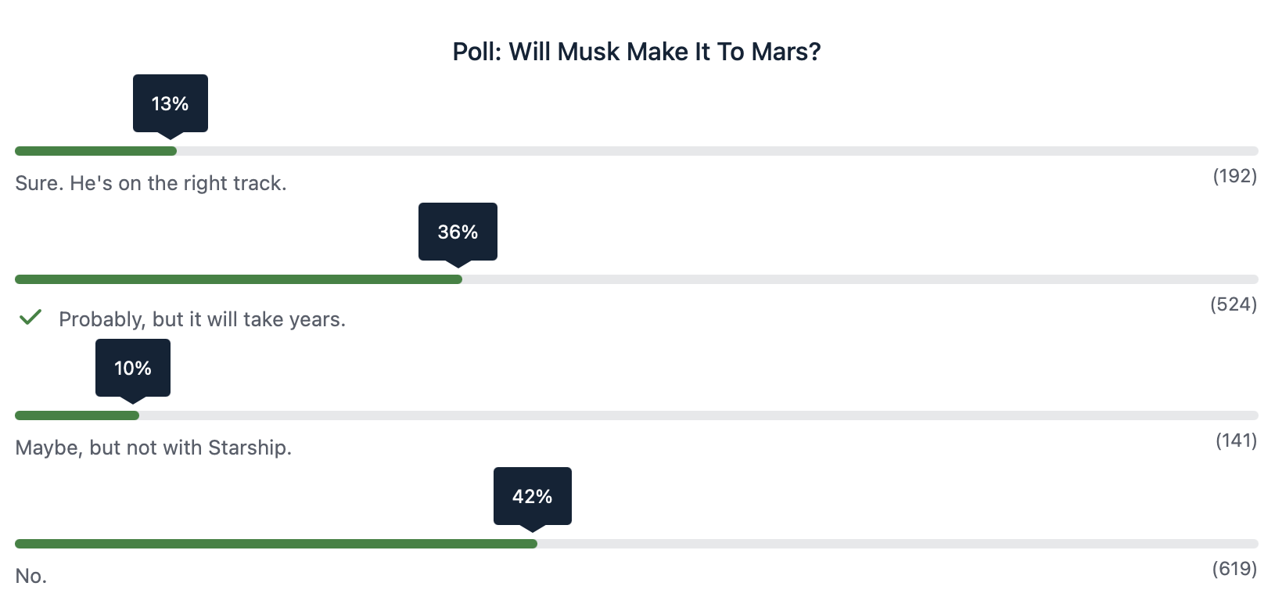This screenshot has height=615, width=1275.
Task: Click the (192) vote count
Action: click(1234, 176)
